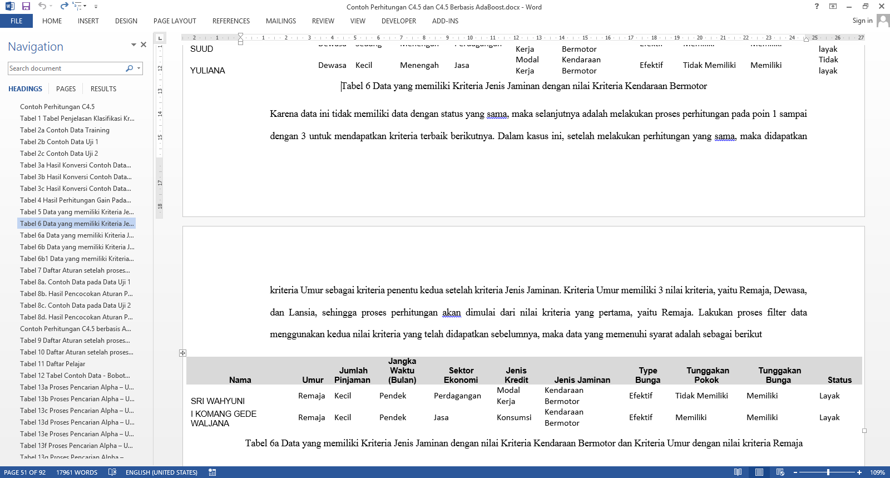Go to heading Tabel 7 Daftar Aturan
Image resolution: width=890 pixels, height=478 pixels.
tap(75, 270)
